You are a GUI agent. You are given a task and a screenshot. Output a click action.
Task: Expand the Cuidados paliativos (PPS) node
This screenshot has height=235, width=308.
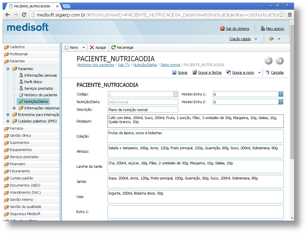[8, 121]
